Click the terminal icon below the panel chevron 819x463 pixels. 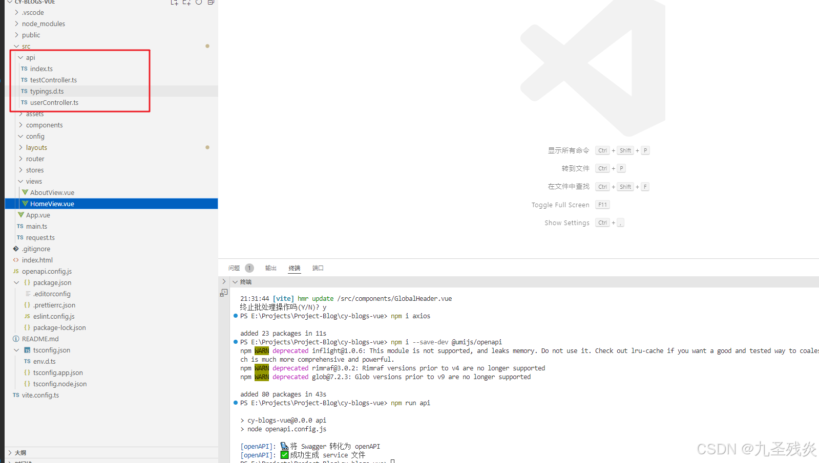[x=224, y=293]
